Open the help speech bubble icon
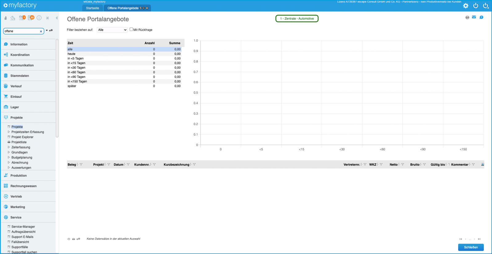The image size is (492, 254). click(x=481, y=17)
